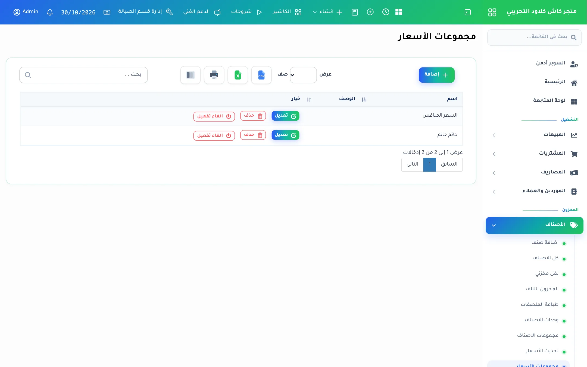Expand الموردين والعملاء submenu chevron
This screenshot has width=587, height=367.
tap(494, 192)
